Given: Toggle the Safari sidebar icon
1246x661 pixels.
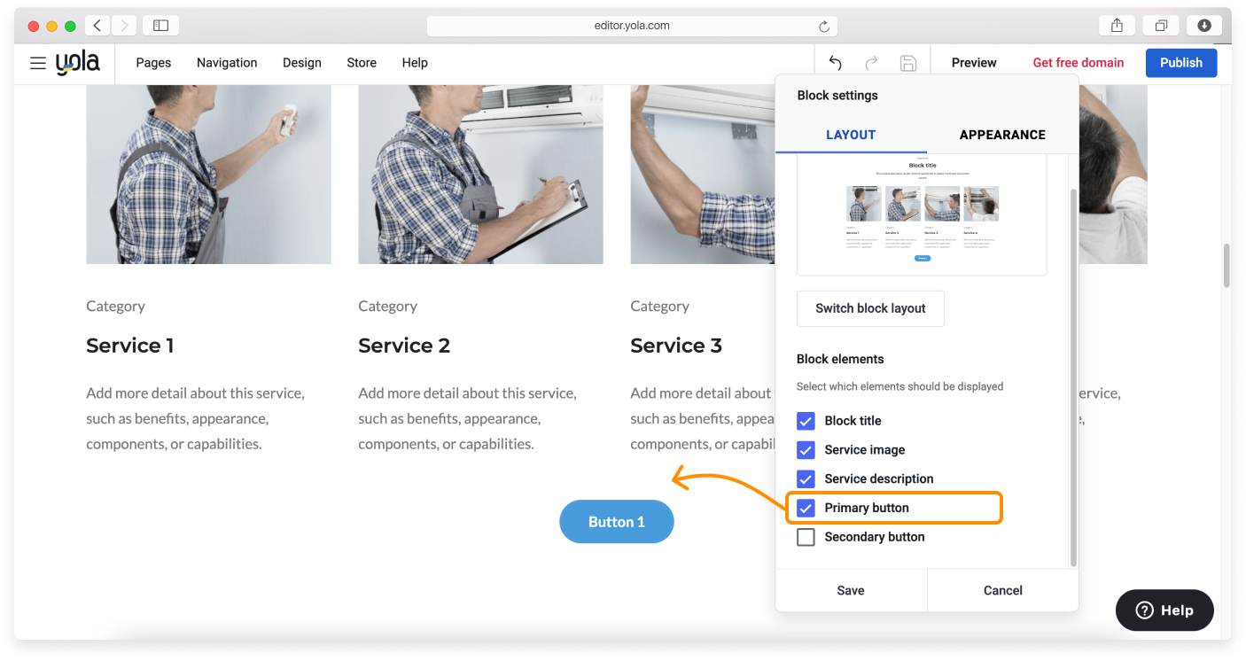Looking at the screenshot, I should pyautogui.click(x=160, y=26).
